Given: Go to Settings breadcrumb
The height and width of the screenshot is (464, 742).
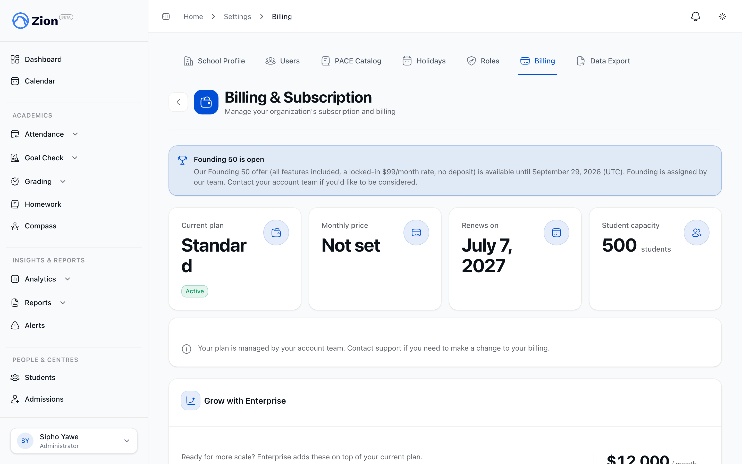Looking at the screenshot, I should click(x=237, y=16).
